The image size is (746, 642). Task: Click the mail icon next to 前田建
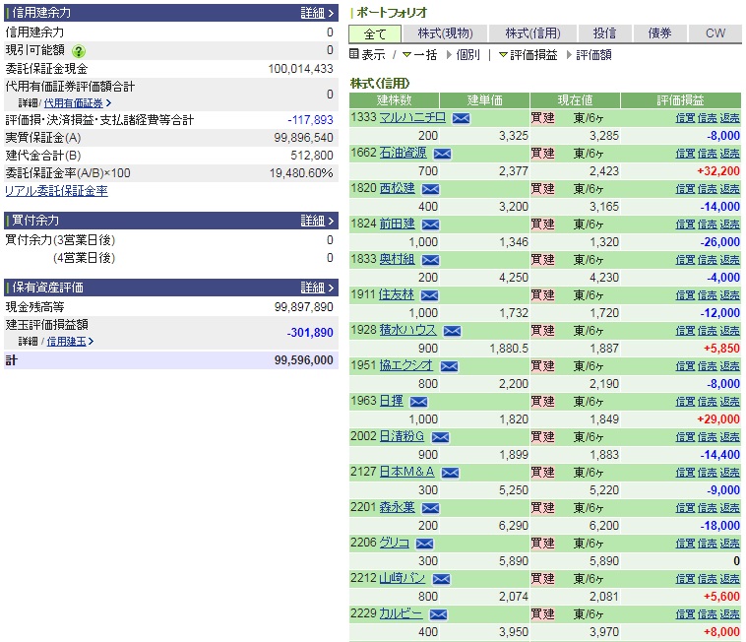[x=430, y=225]
